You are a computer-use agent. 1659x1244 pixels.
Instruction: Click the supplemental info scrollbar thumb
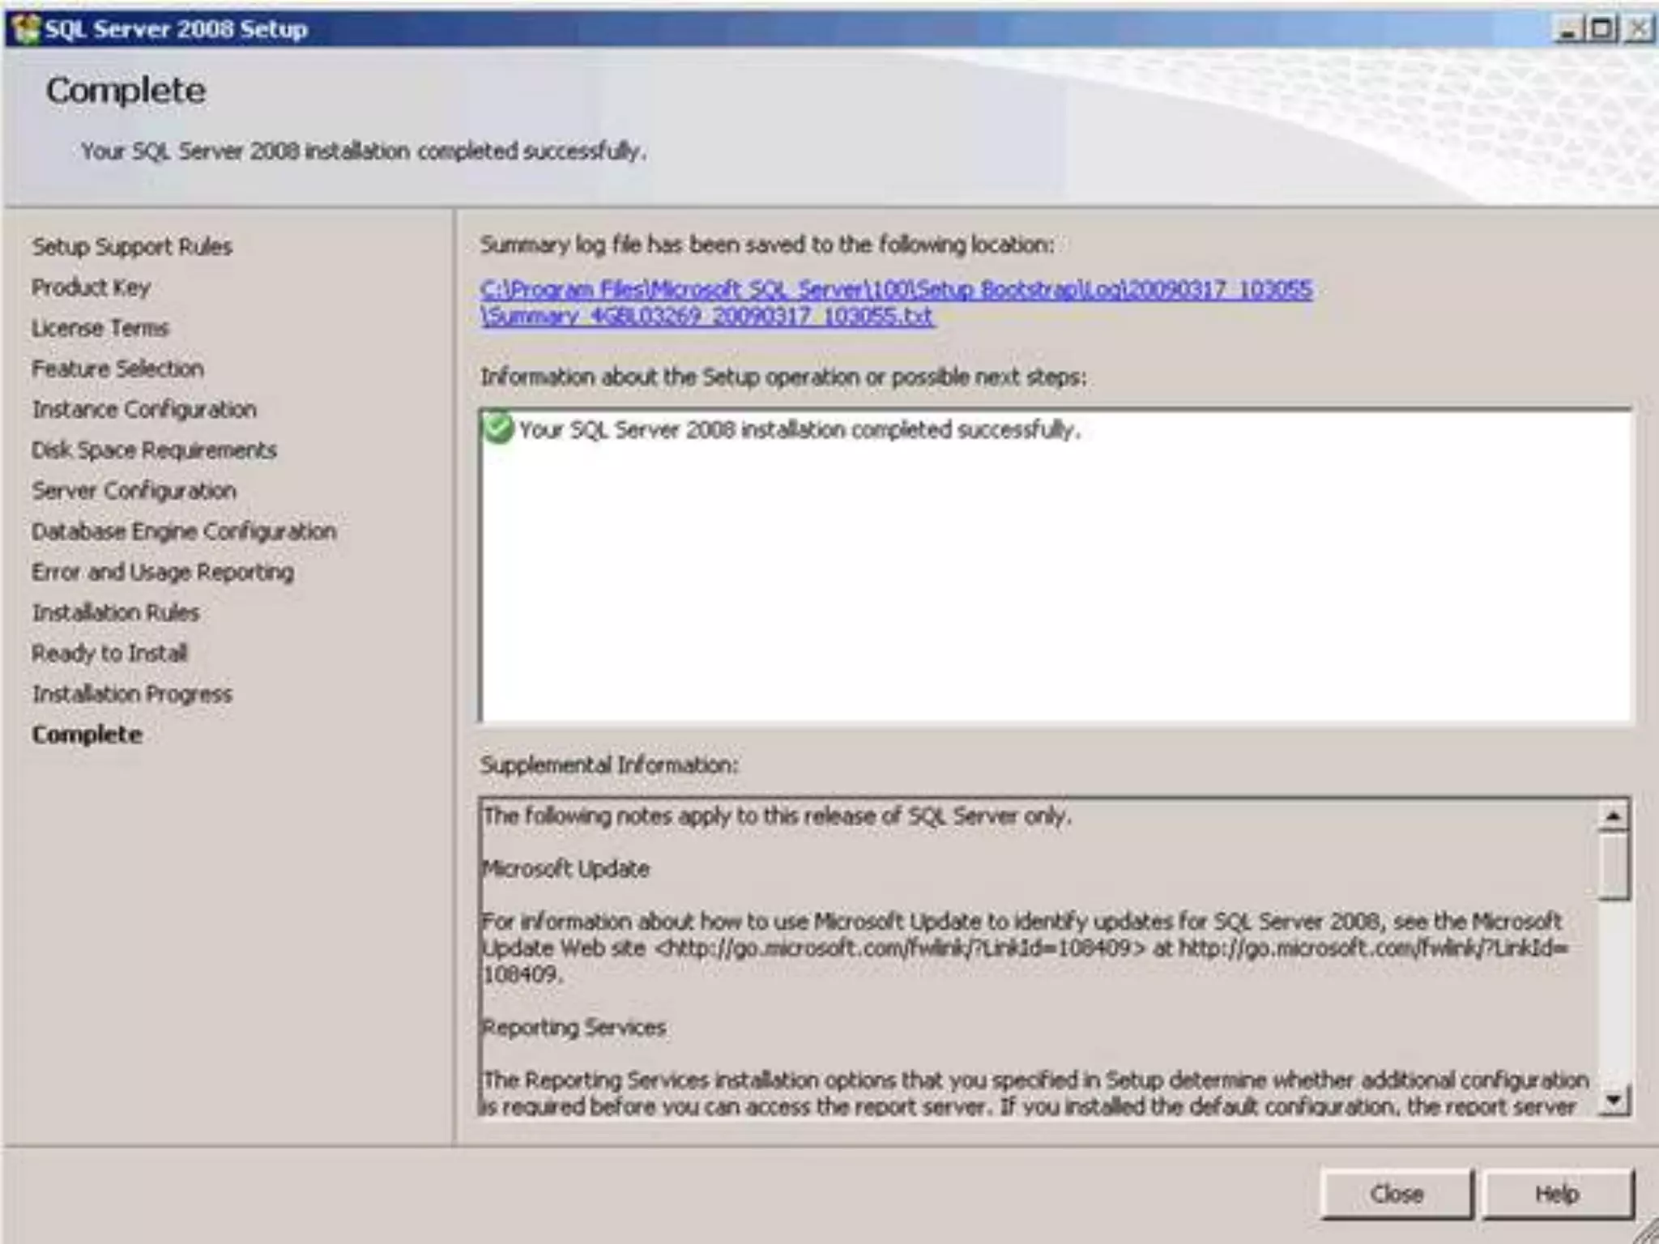tap(1613, 866)
